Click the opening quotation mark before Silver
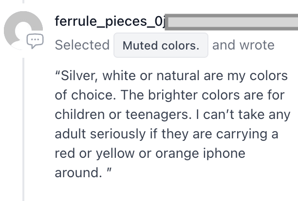The width and height of the screenshot is (298, 201). [x=57, y=73]
